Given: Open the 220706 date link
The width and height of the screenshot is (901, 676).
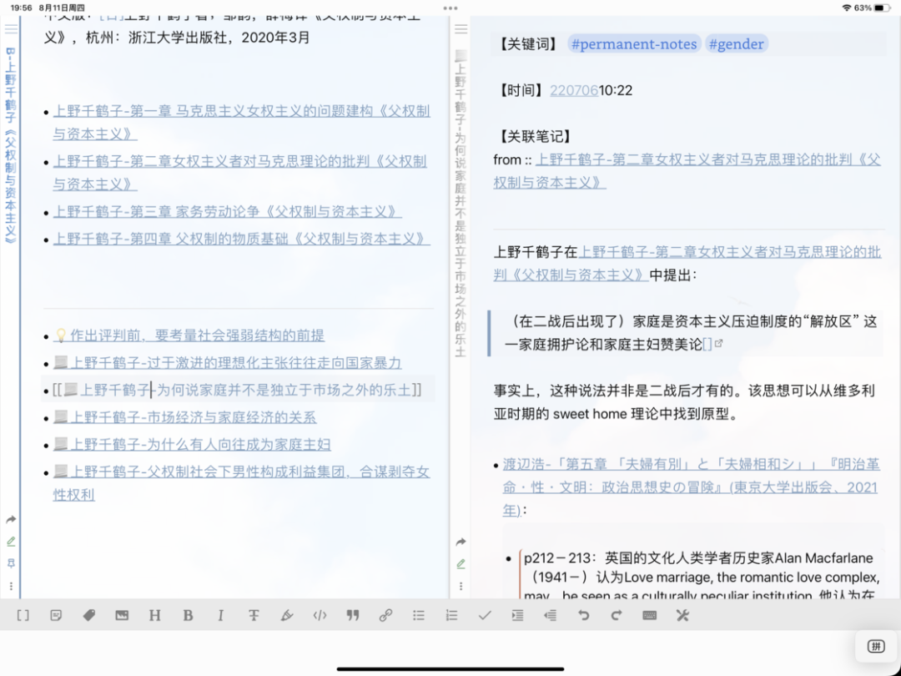Looking at the screenshot, I should pos(574,90).
